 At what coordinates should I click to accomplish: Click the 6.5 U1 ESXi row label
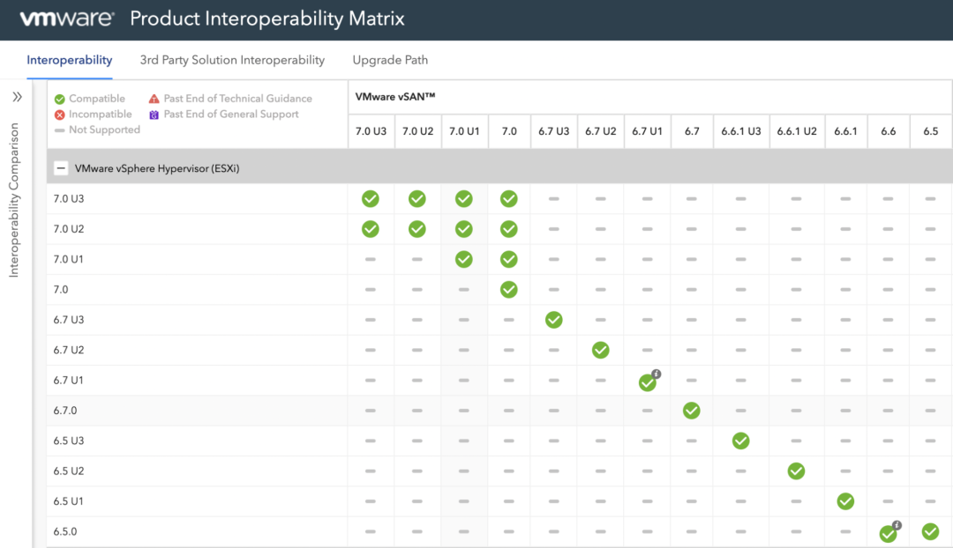coord(68,501)
